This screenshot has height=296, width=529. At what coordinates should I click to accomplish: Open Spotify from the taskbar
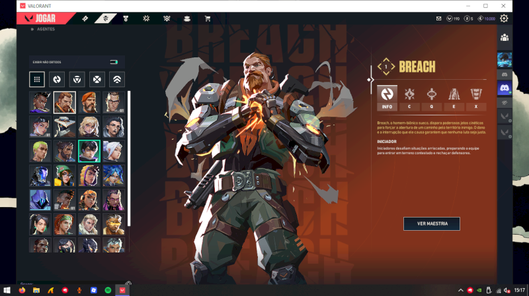[108, 290]
